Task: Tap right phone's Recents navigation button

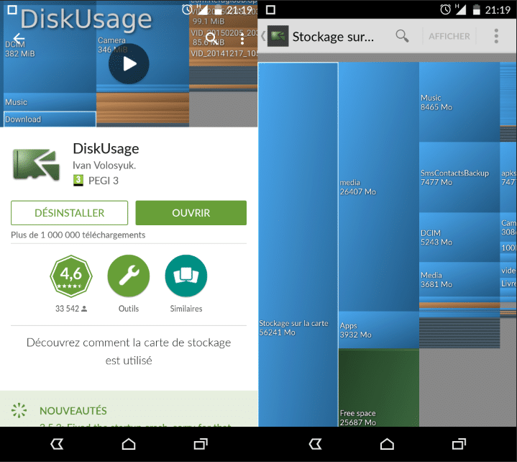Action: tap(459, 444)
